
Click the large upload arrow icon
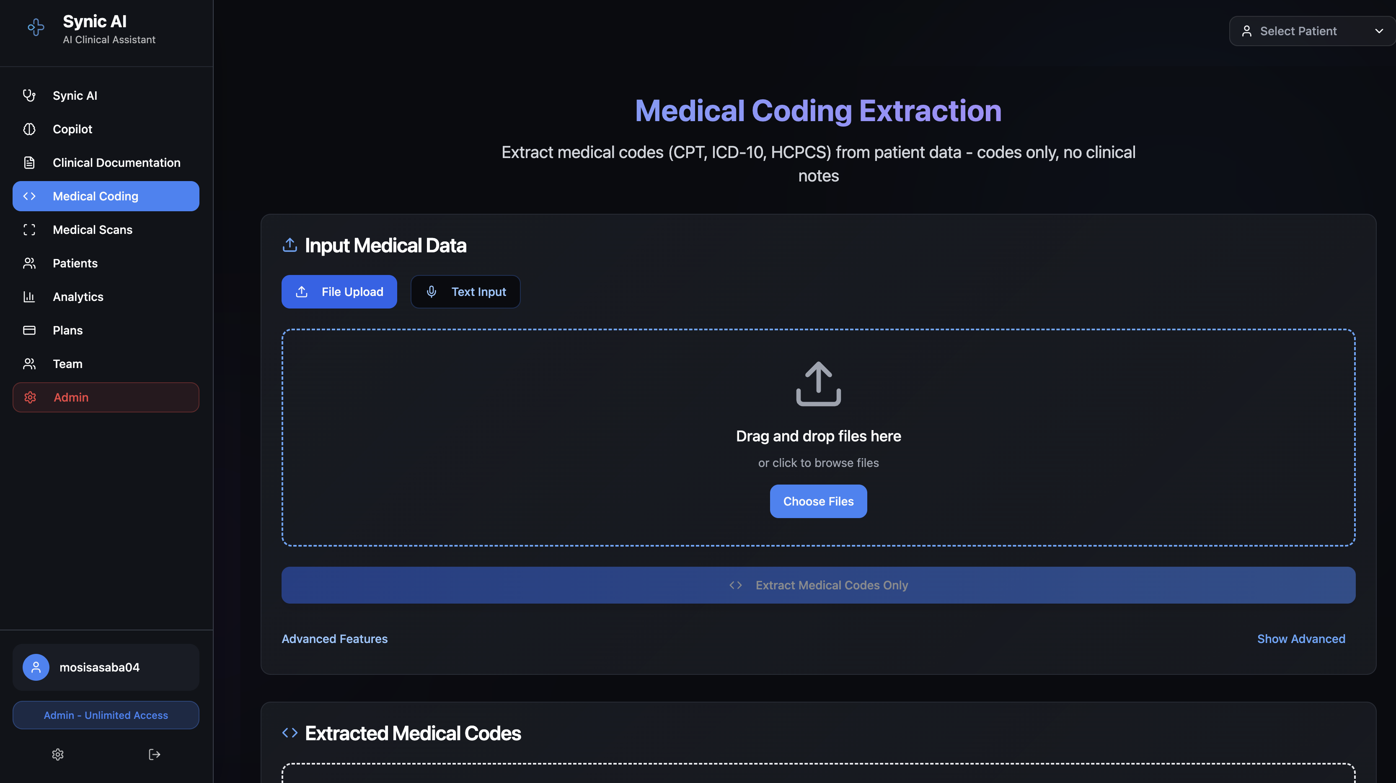[x=818, y=384]
